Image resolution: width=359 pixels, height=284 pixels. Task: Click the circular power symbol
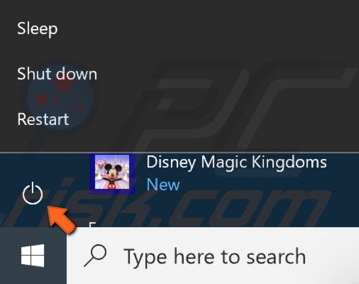tap(32, 195)
